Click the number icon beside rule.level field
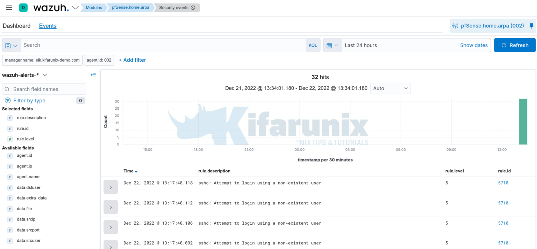537x249 pixels. click(x=9, y=139)
